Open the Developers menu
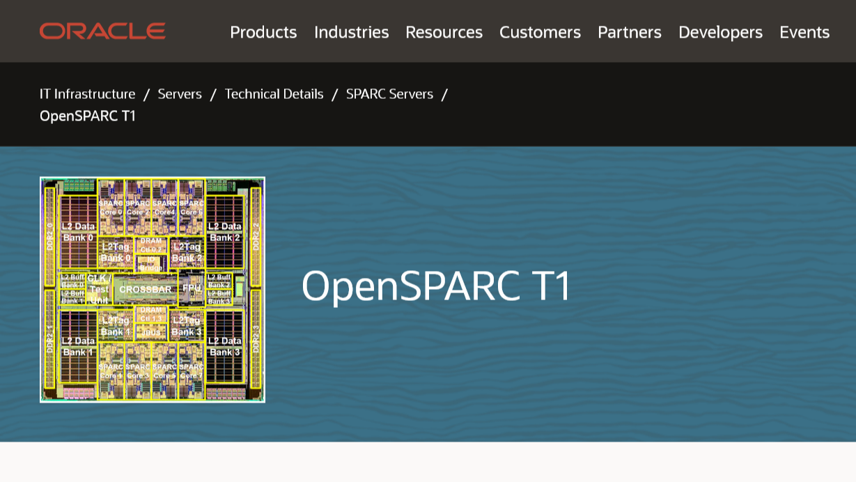Viewport: 856px width, 482px height. (721, 32)
